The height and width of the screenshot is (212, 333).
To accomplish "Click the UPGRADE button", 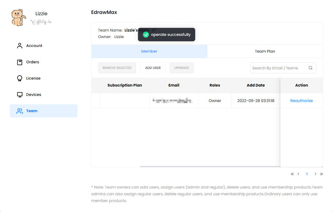I will tap(182, 68).
